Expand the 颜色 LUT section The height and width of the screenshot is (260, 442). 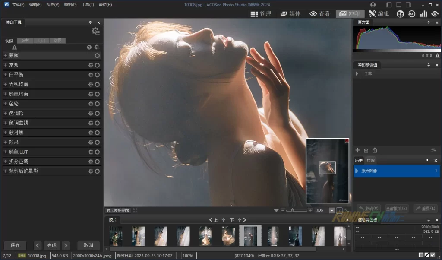click(x=6, y=152)
